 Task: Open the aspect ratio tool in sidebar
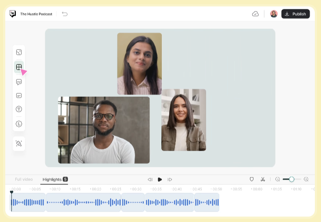pos(19,53)
